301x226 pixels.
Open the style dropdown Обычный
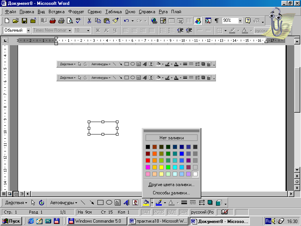tap(29, 31)
